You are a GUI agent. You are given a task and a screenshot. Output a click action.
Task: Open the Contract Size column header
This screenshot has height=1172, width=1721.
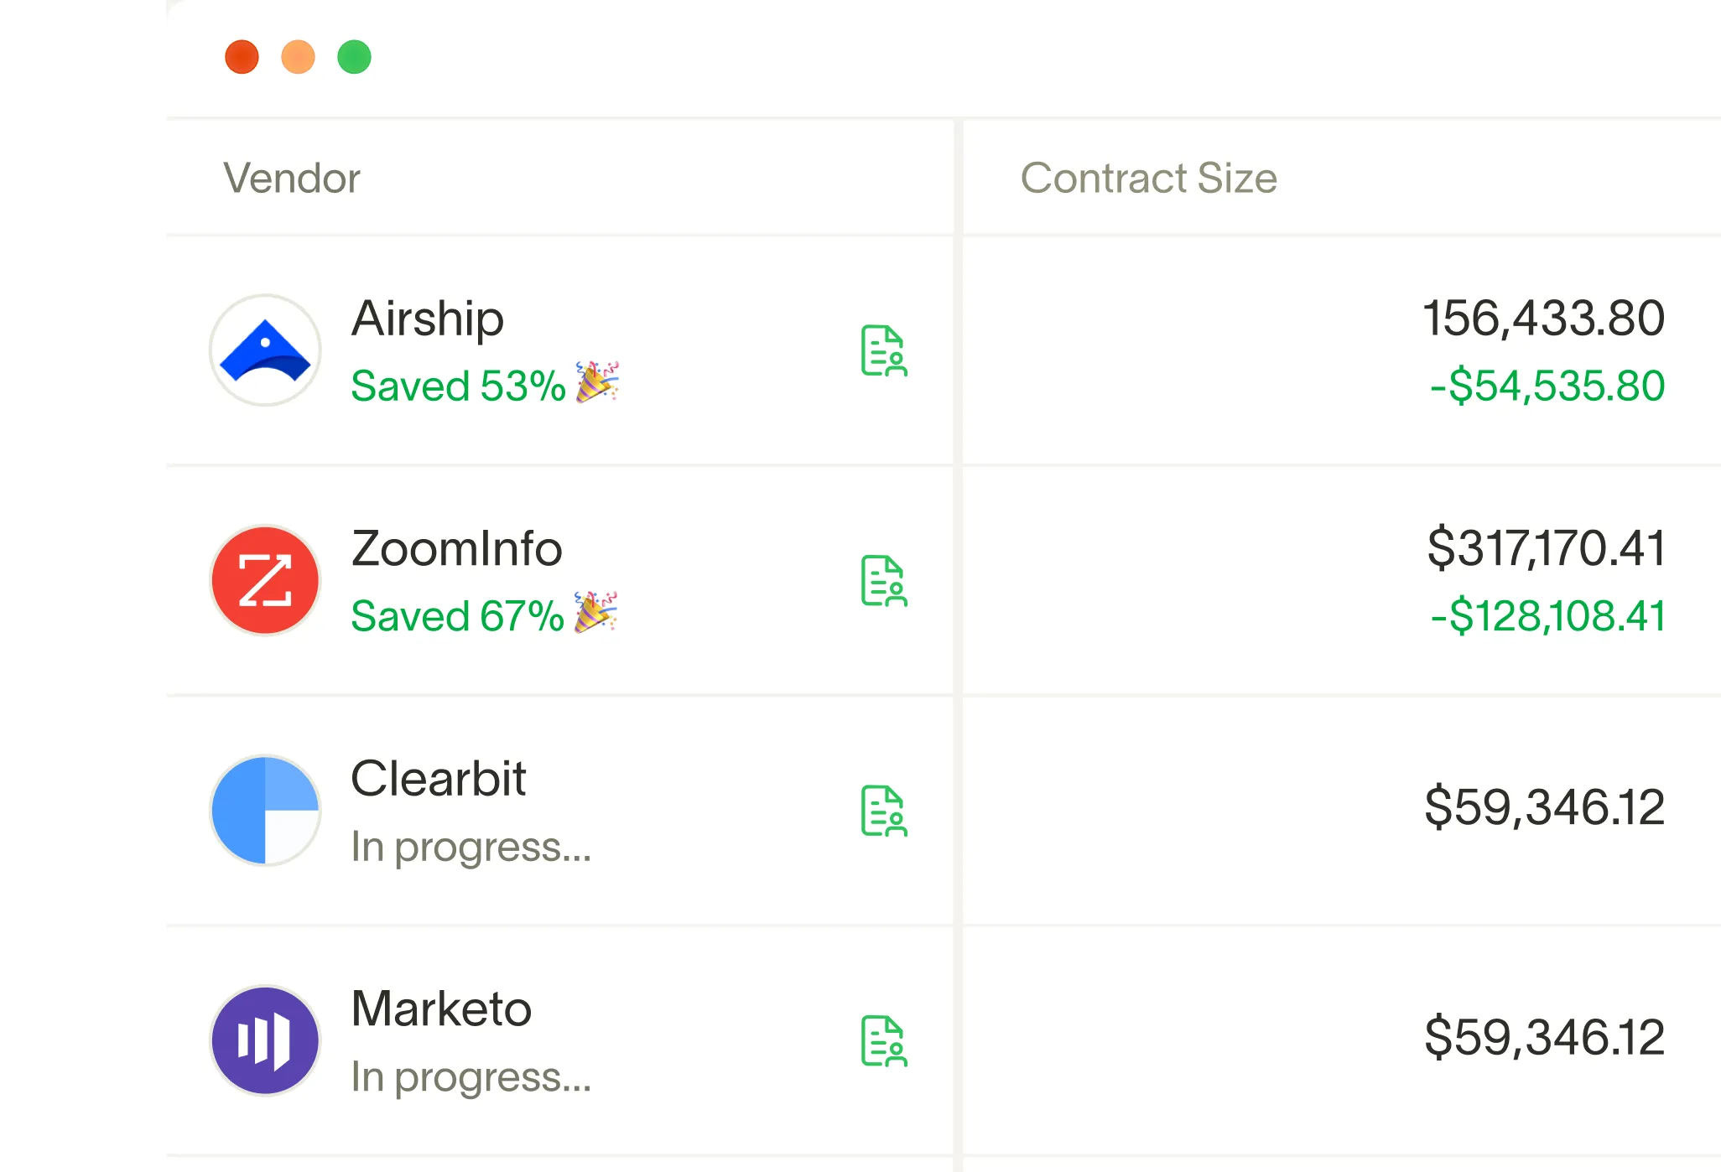point(1149,178)
